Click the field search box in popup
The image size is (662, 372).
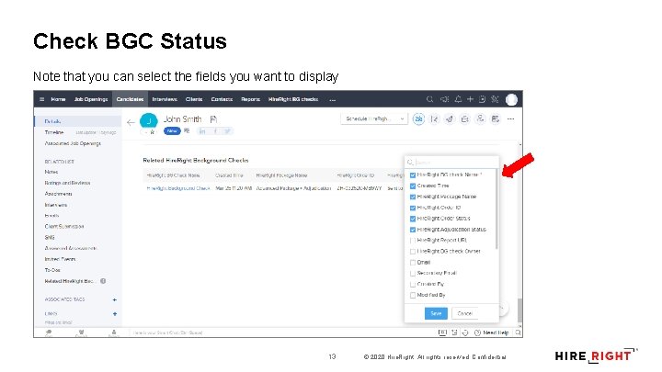[x=451, y=163]
